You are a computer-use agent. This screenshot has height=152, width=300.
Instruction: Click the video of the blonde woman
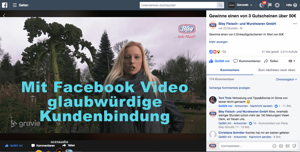coord(103,75)
